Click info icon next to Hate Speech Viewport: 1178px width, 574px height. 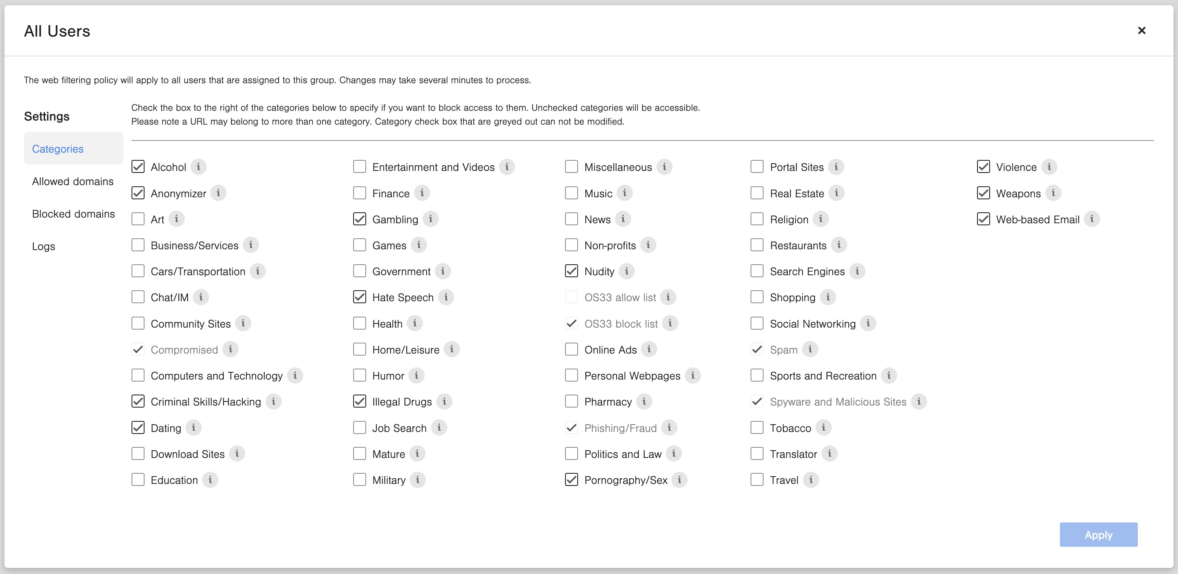pos(446,297)
